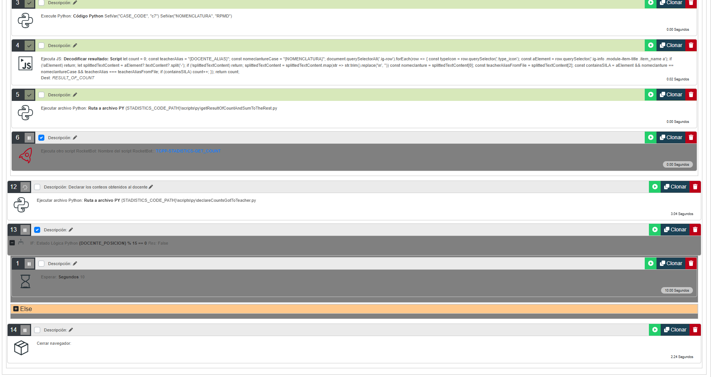
Task: Click the box icon for Cerrar navegador
Action: pyautogui.click(x=21, y=348)
